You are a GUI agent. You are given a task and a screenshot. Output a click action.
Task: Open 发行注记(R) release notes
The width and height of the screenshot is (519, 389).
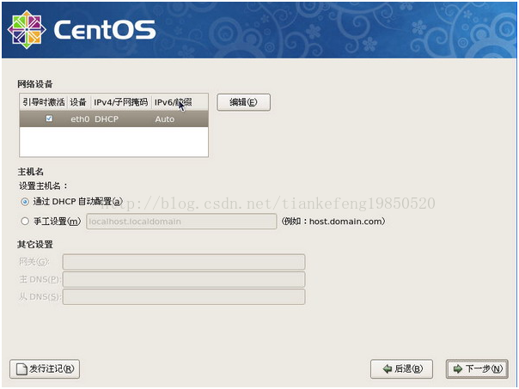pos(45,369)
